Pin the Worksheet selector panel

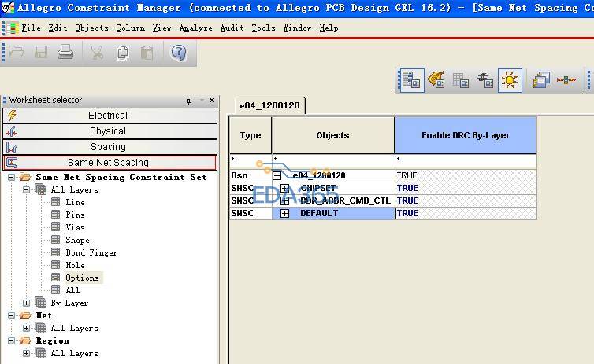coord(189,101)
